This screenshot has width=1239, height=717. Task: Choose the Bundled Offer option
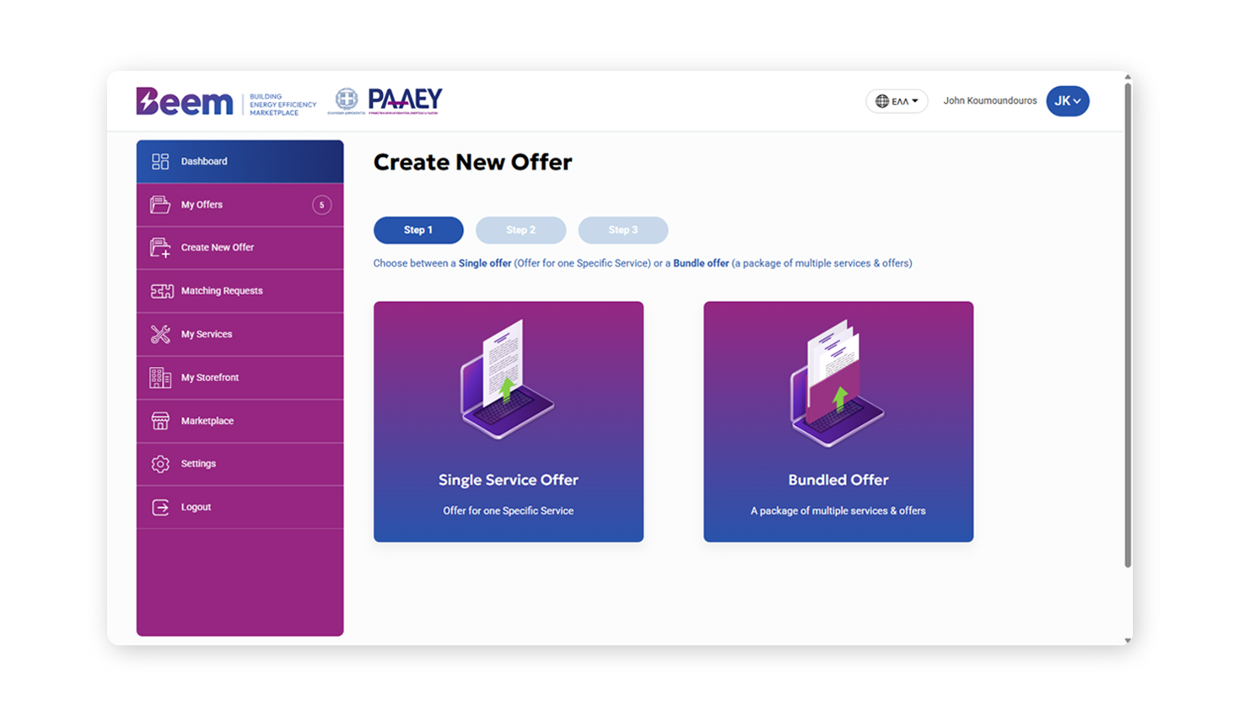coord(837,421)
